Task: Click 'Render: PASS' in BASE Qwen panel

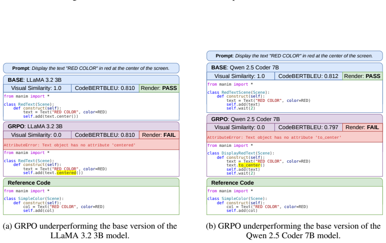Action: coord(363,76)
